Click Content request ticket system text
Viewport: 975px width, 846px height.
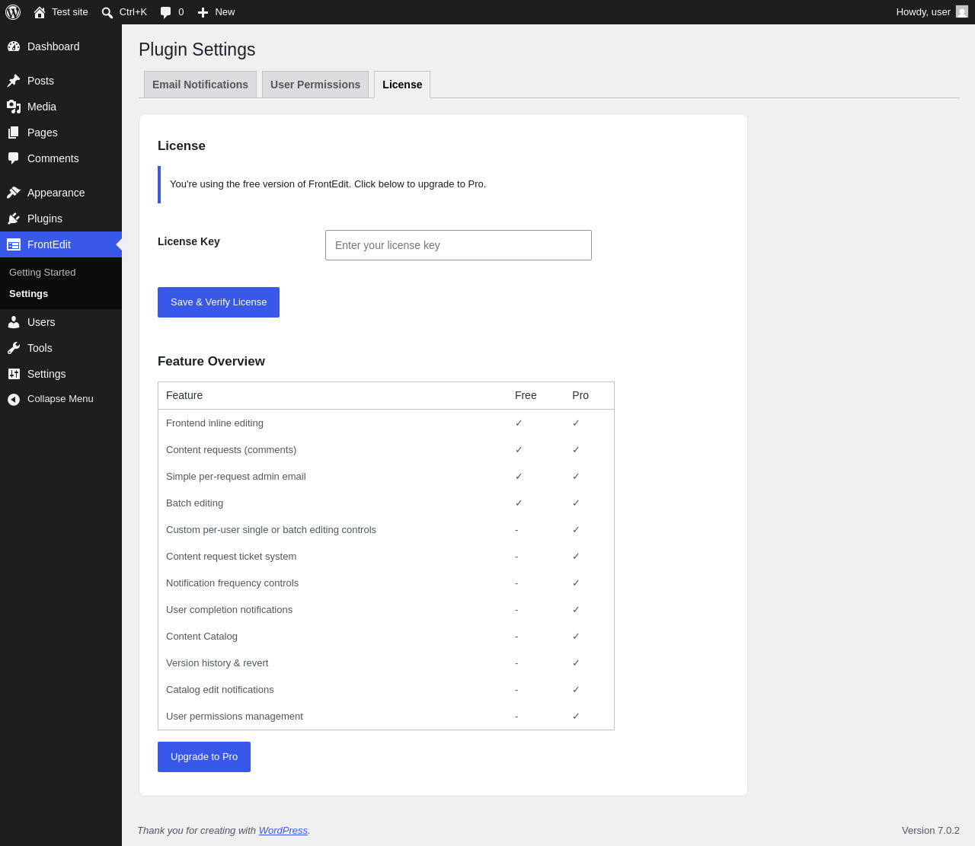(232, 557)
